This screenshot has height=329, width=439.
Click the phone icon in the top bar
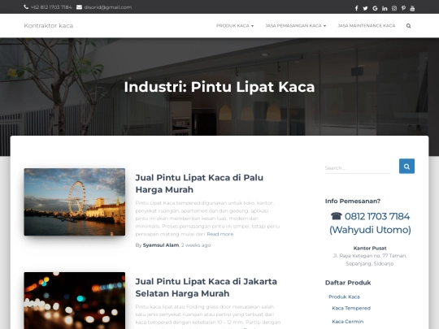pos(26,7)
